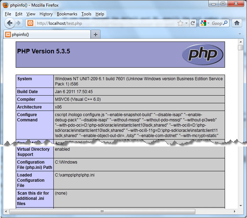This screenshot has height=218, width=247.
Task: Click the Forward navigation arrow
Action: [x=18, y=23]
